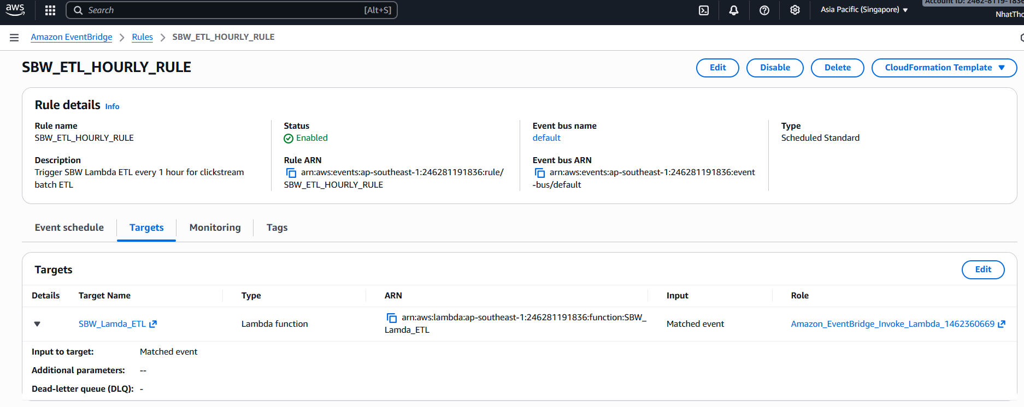The height and width of the screenshot is (407, 1024).
Task: Open the CloudShell terminal icon
Action: (x=704, y=10)
